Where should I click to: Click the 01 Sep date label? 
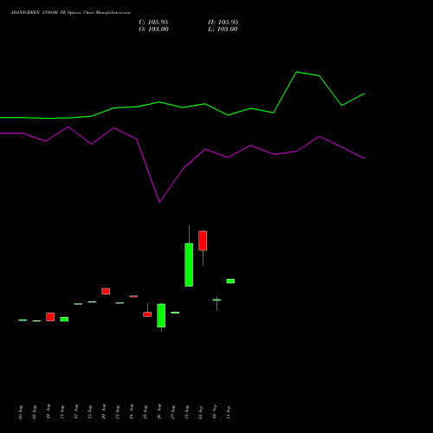(x=201, y=412)
